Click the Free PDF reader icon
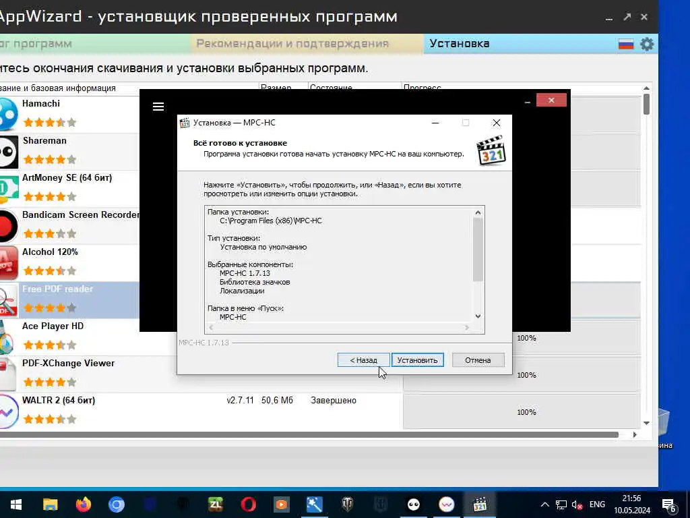Image resolution: width=690 pixels, height=518 pixels. [x=8, y=300]
